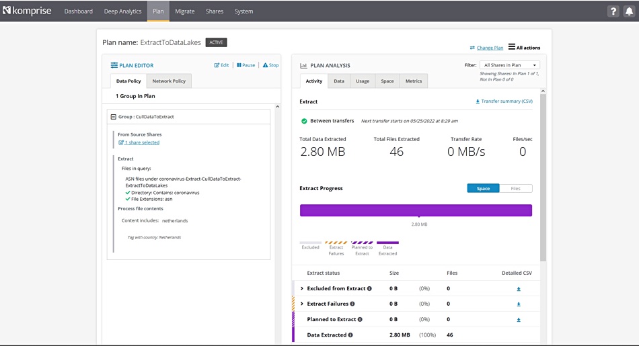Open the help question mark icon
Viewport: 639px width, 346px height.
(x=613, y=11)
